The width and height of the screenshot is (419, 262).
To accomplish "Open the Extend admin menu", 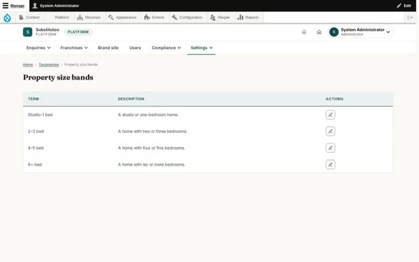I will click(x=154, y=17).
